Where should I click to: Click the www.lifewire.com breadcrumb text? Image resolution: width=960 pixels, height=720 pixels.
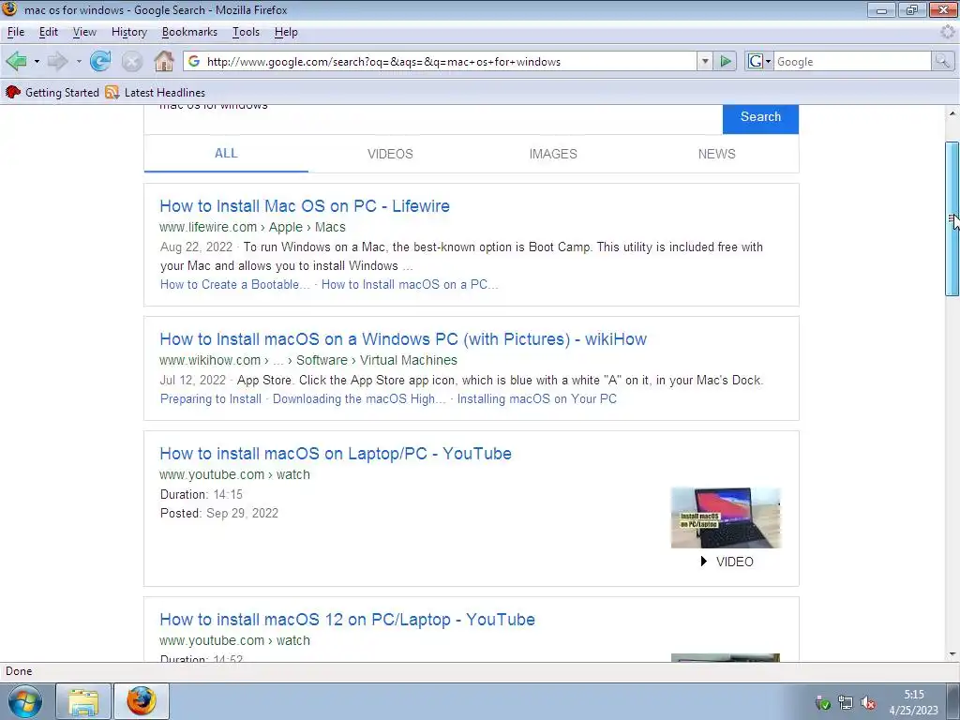coord(208,227)
